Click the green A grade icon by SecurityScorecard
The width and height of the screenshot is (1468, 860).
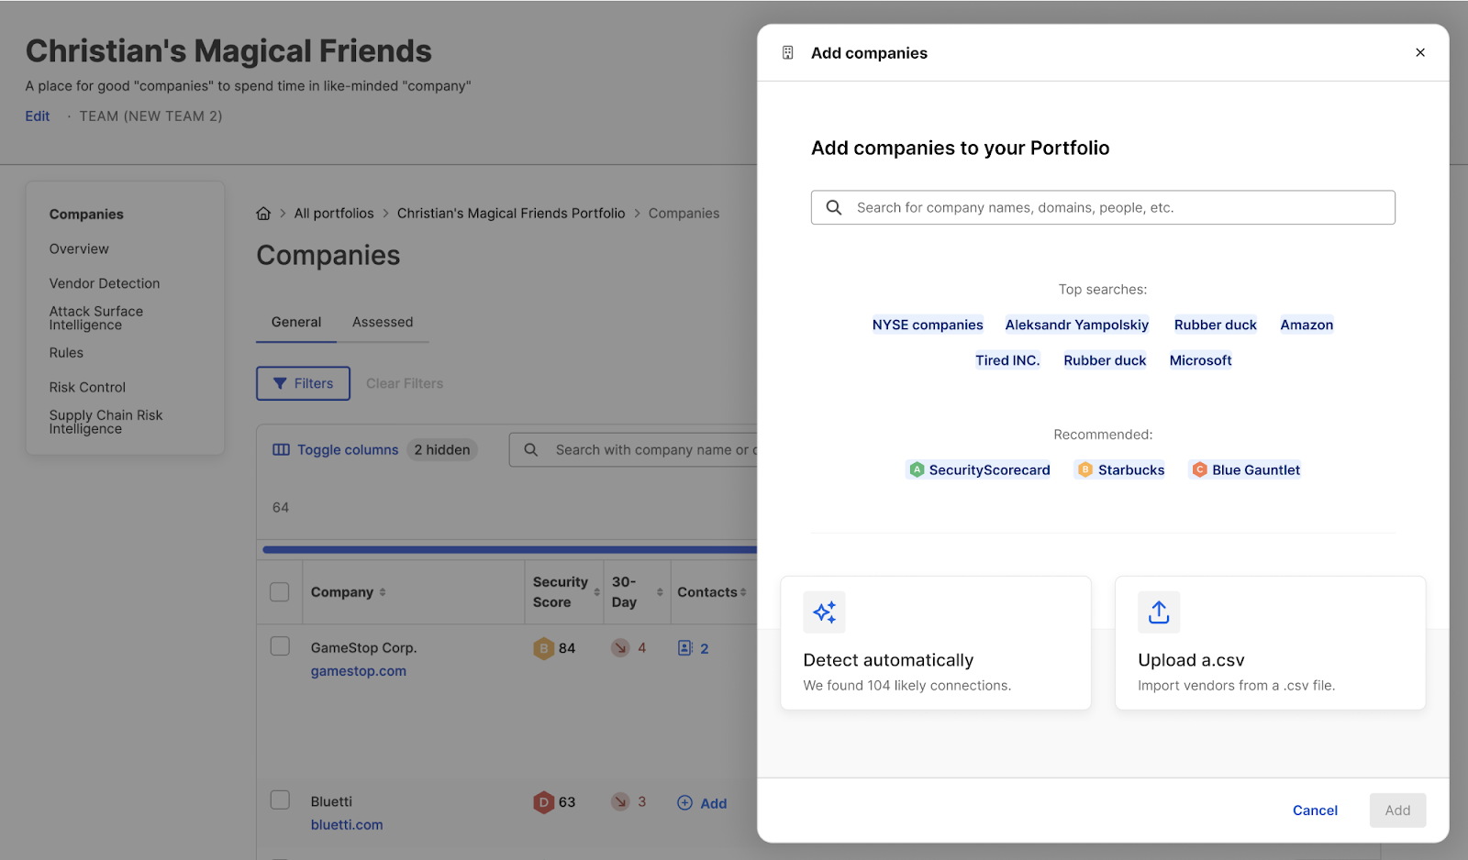click(917, 470)
